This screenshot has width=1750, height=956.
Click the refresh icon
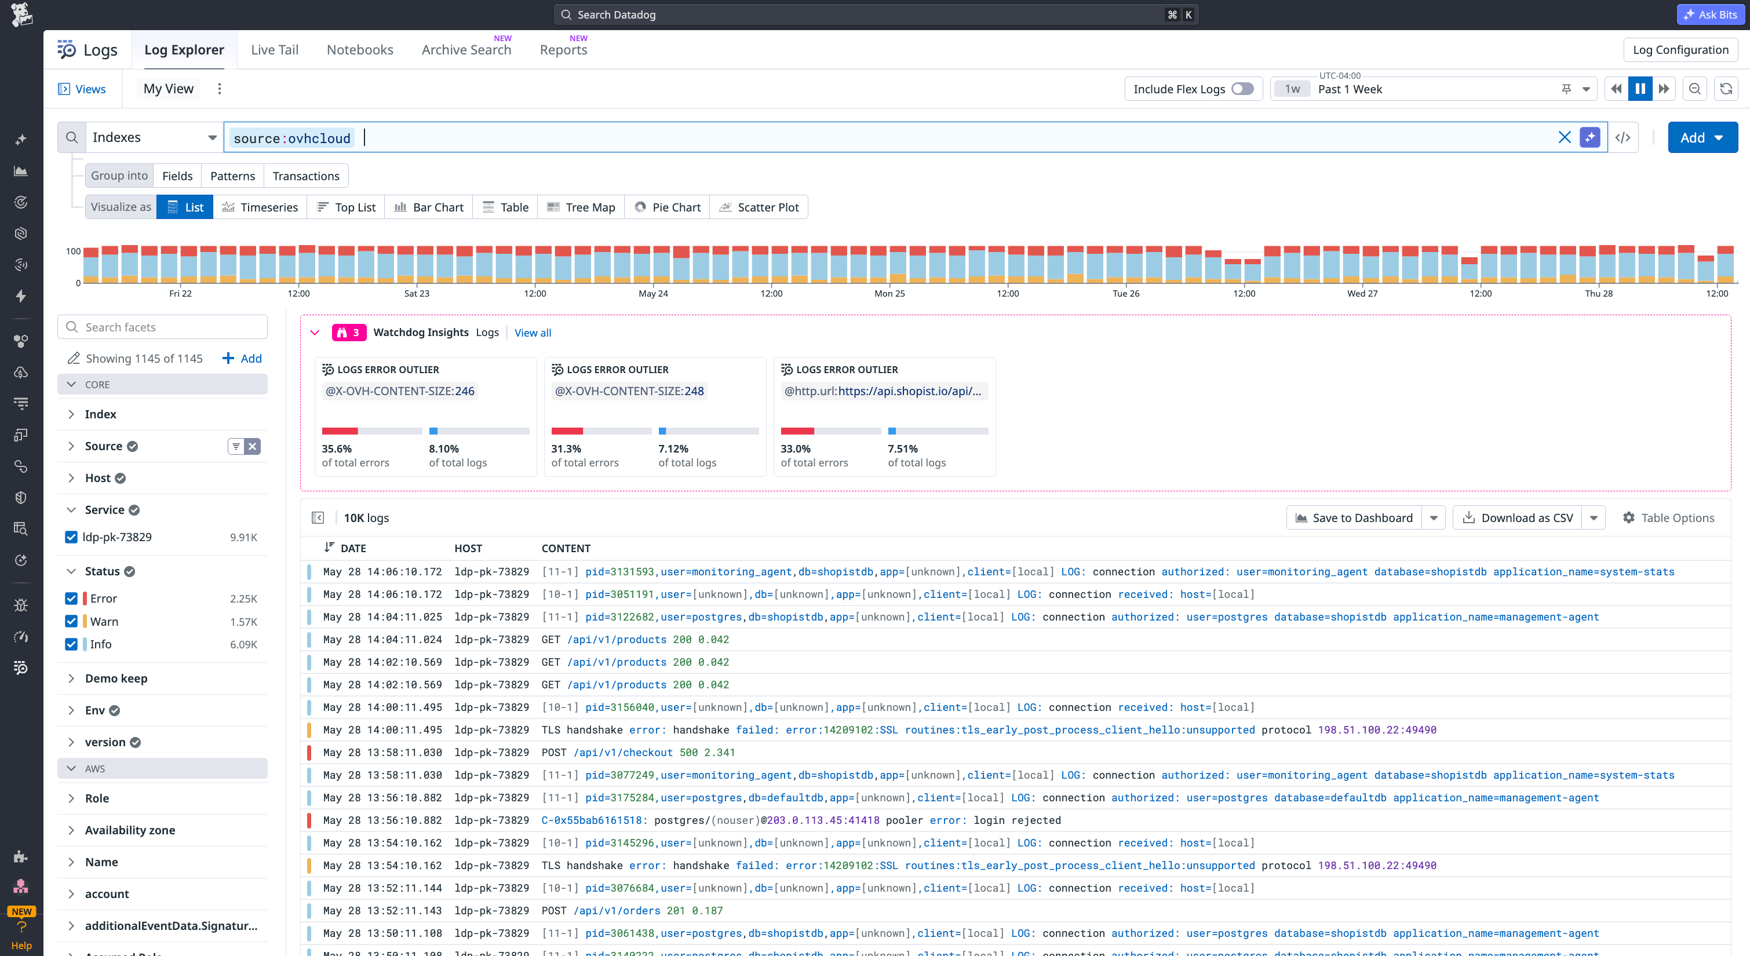point(1726,89)
